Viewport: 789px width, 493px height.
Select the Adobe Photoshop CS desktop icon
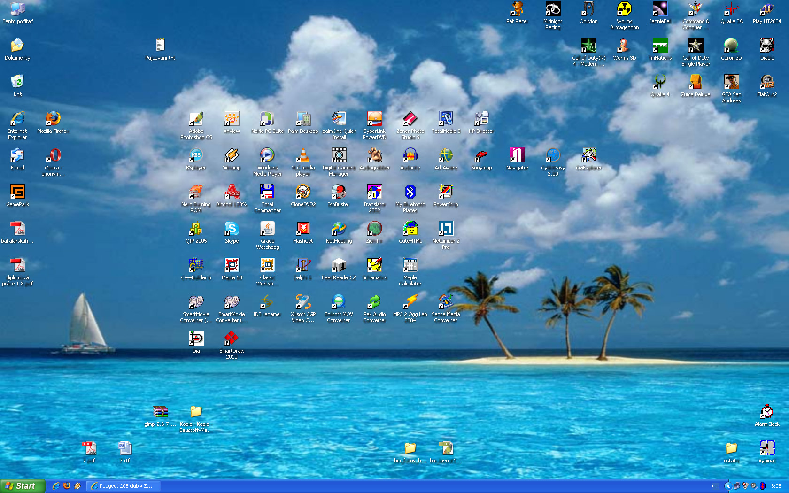(196, 119)
